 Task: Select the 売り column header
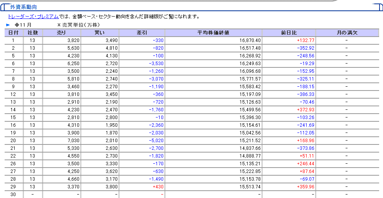[x=61, y=33]
